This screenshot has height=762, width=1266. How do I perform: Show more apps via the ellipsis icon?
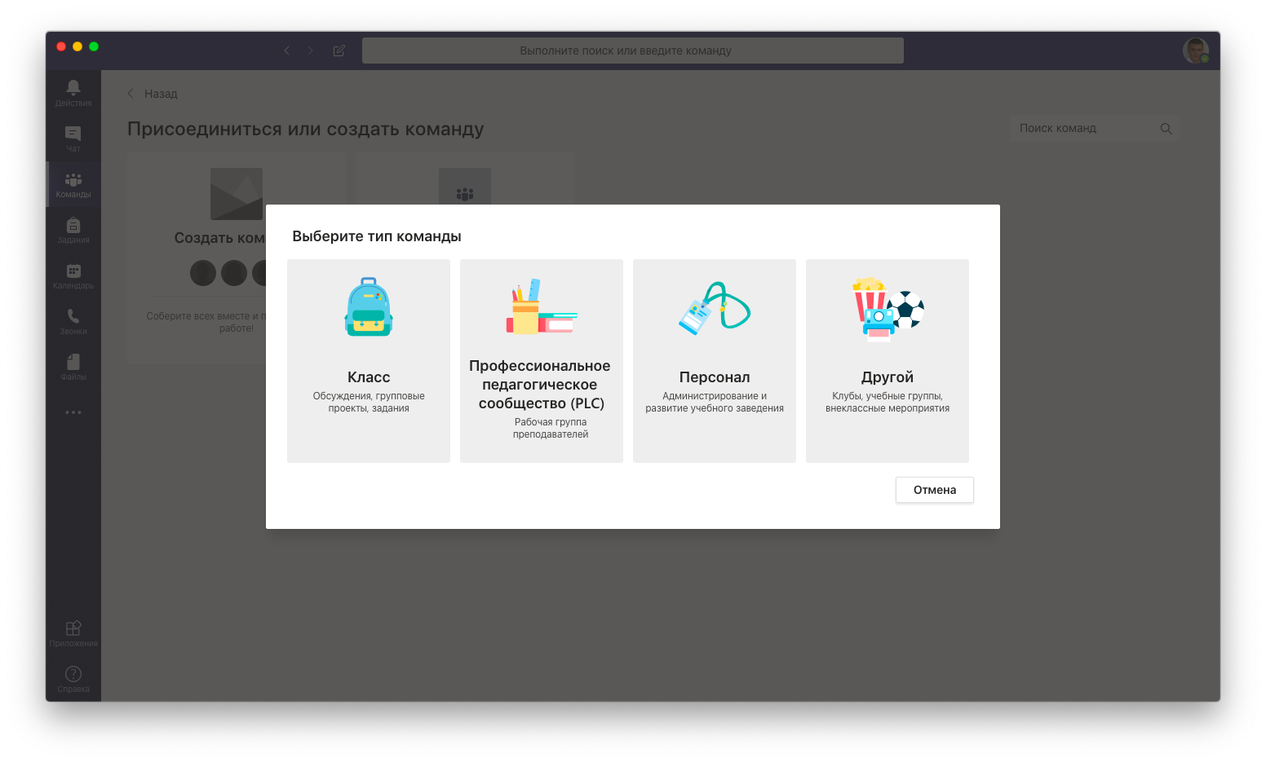[73, 412]
